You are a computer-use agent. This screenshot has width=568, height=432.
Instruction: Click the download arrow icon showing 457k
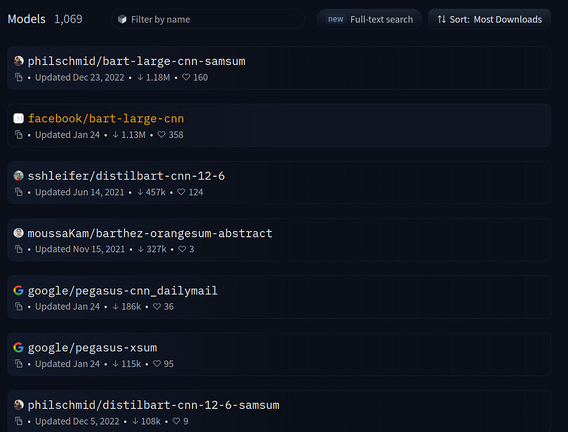click(140, 192)
